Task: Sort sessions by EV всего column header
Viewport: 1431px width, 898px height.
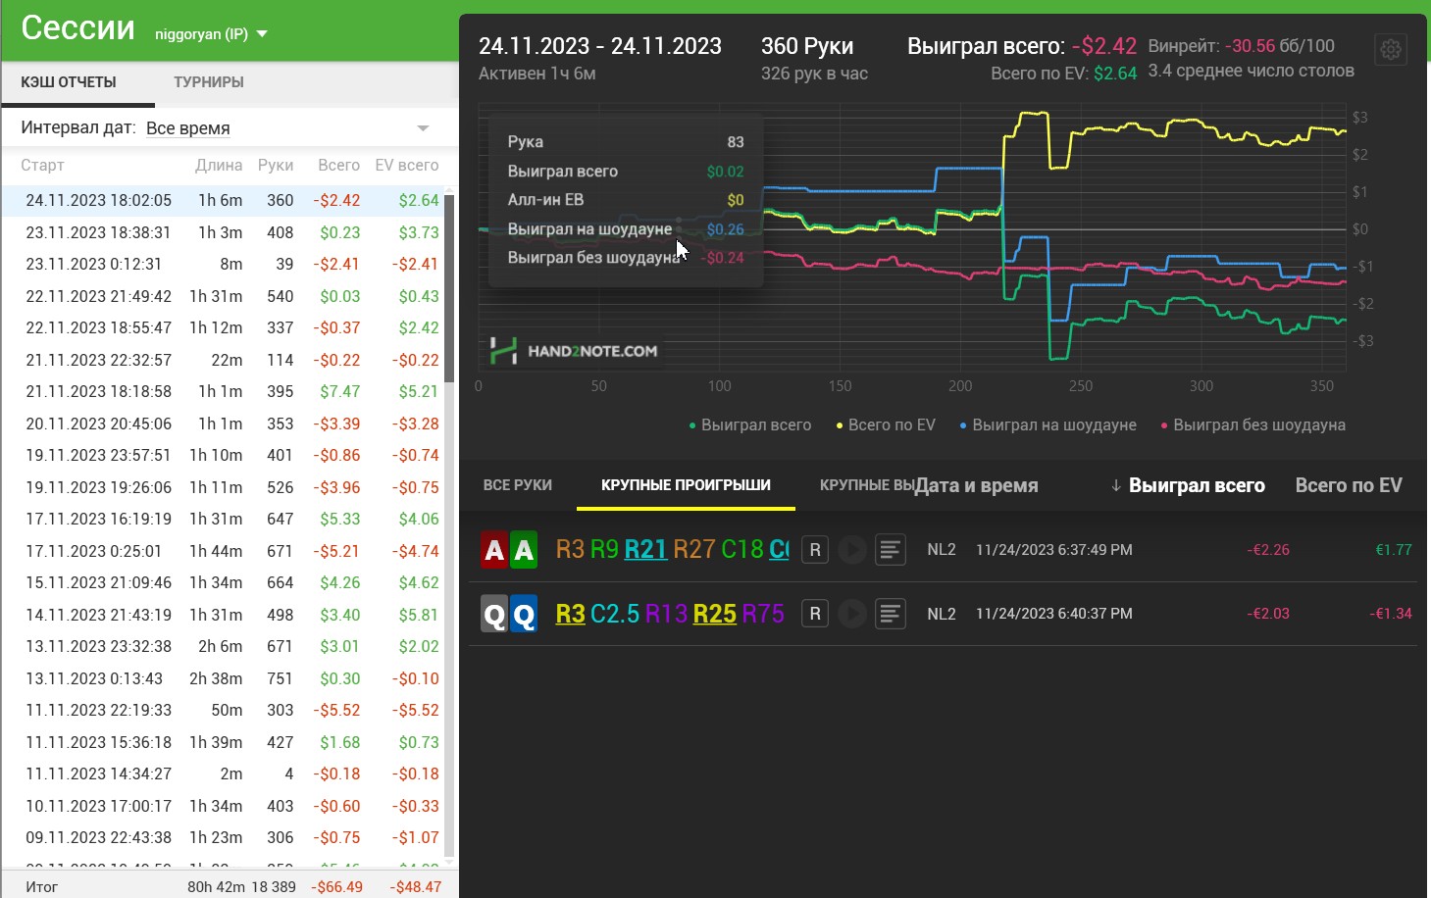Action: (x=407, y=166)
